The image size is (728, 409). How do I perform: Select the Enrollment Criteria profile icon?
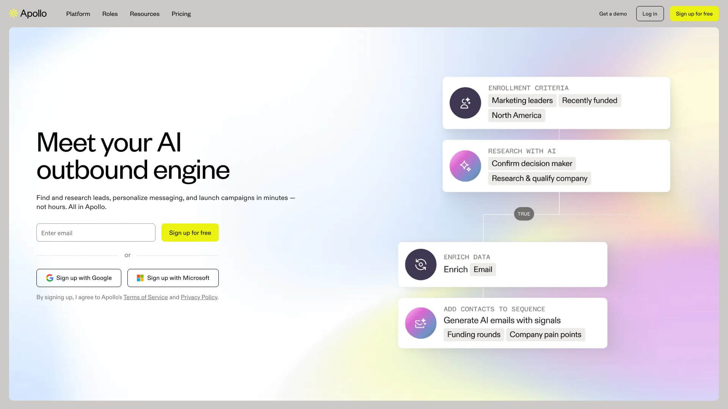465,103
